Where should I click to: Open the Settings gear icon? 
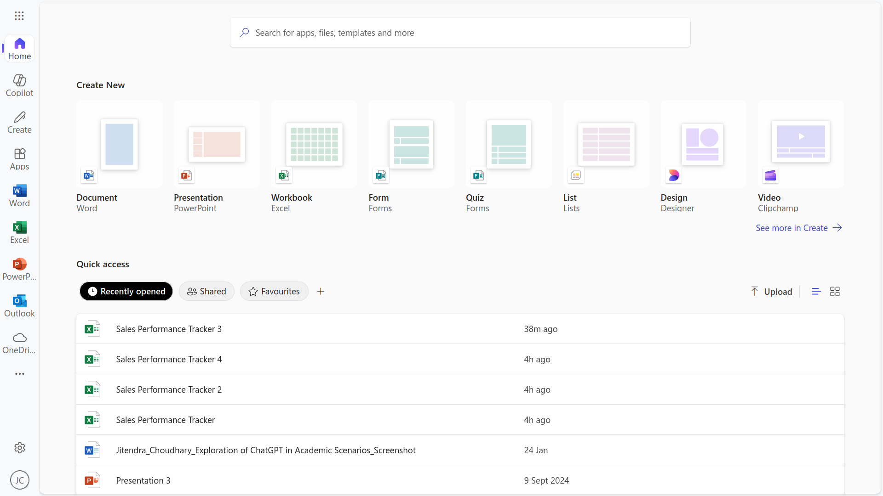(19, 448)
